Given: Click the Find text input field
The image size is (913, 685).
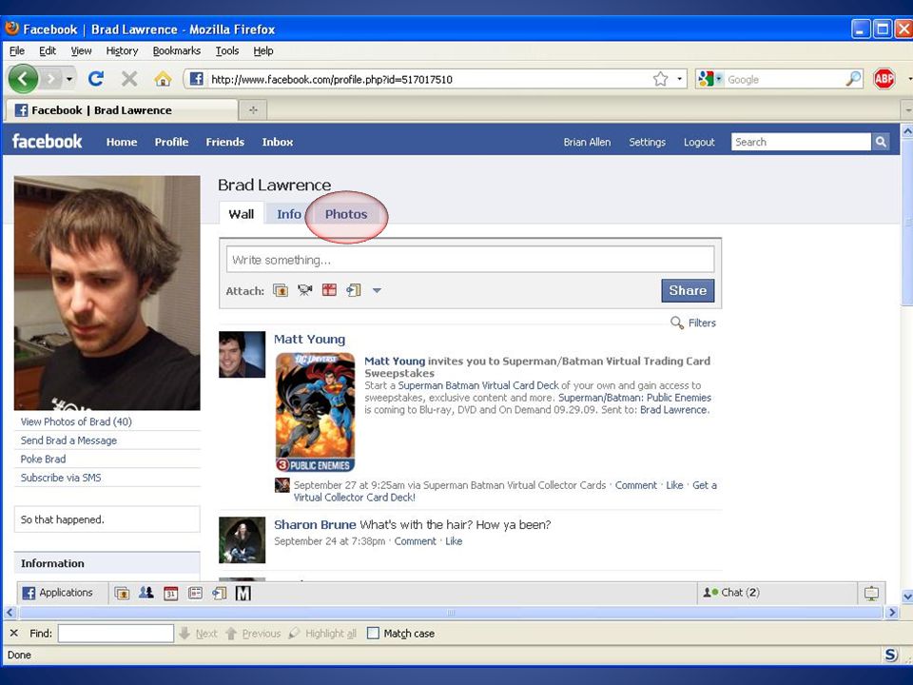Looking at the screenshot, I should [116, 634].
